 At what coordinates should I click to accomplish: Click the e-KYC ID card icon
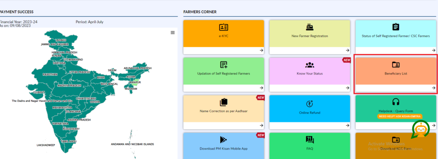tap(223, 27)
